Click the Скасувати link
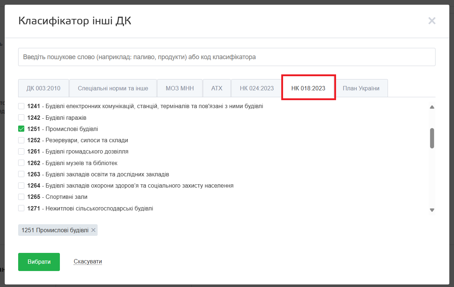Image resolution: width=454 pixels, height=287 pixels. 88,262
